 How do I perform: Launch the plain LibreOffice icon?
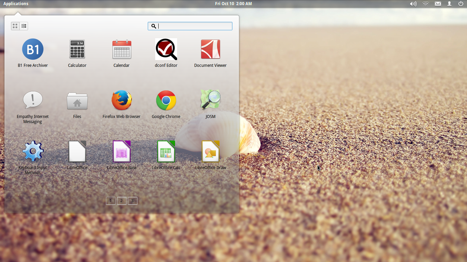(x=77, y=151)
